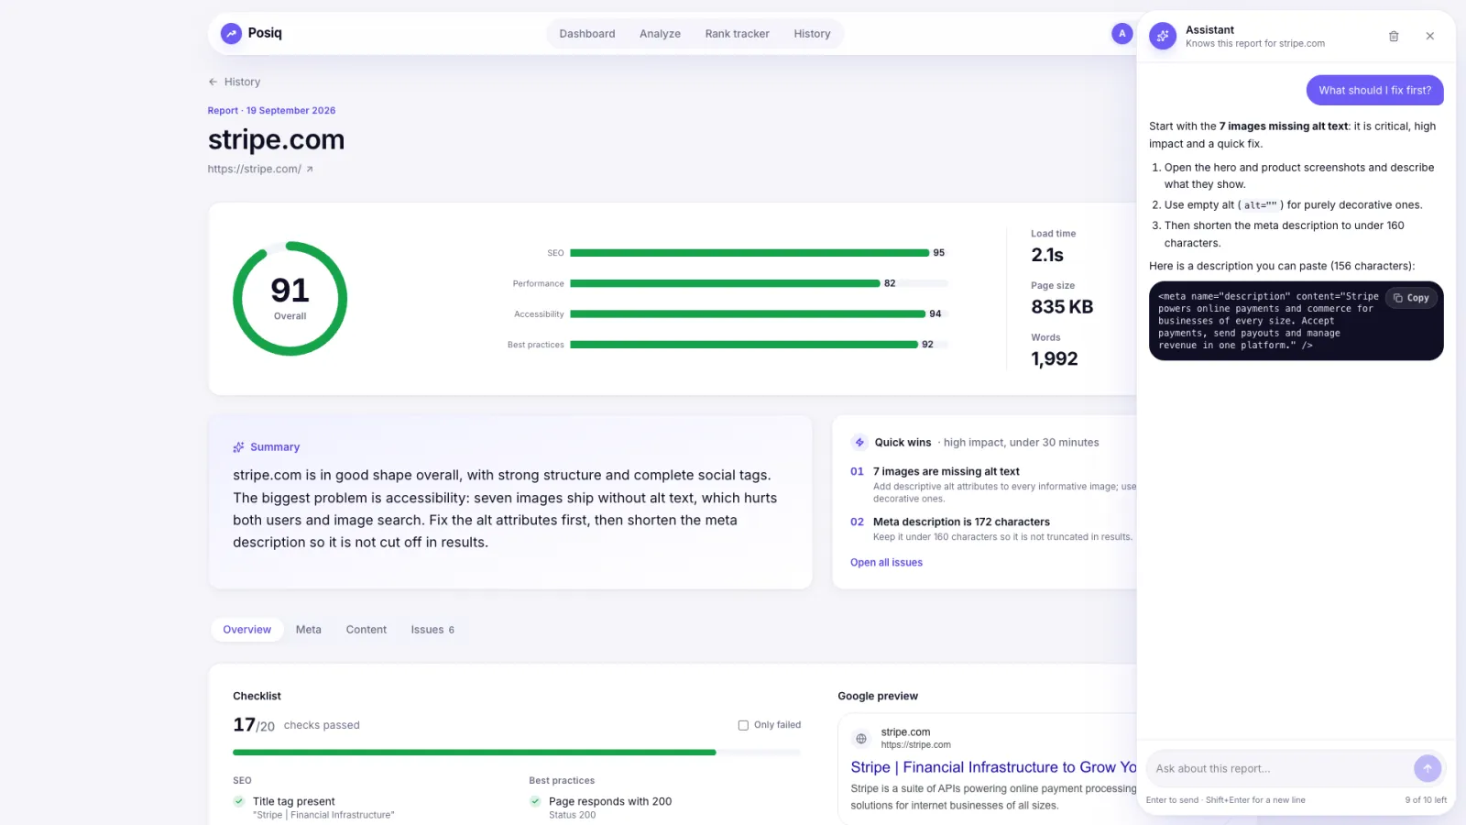Viewport: 1466px width, 825px height.
Task: Click the meta description code block
Action: click(x=1296, y=321)
